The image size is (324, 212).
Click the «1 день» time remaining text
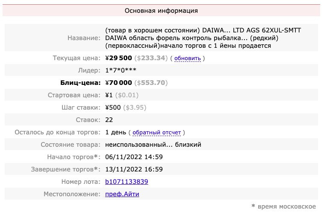coord(115,132)
